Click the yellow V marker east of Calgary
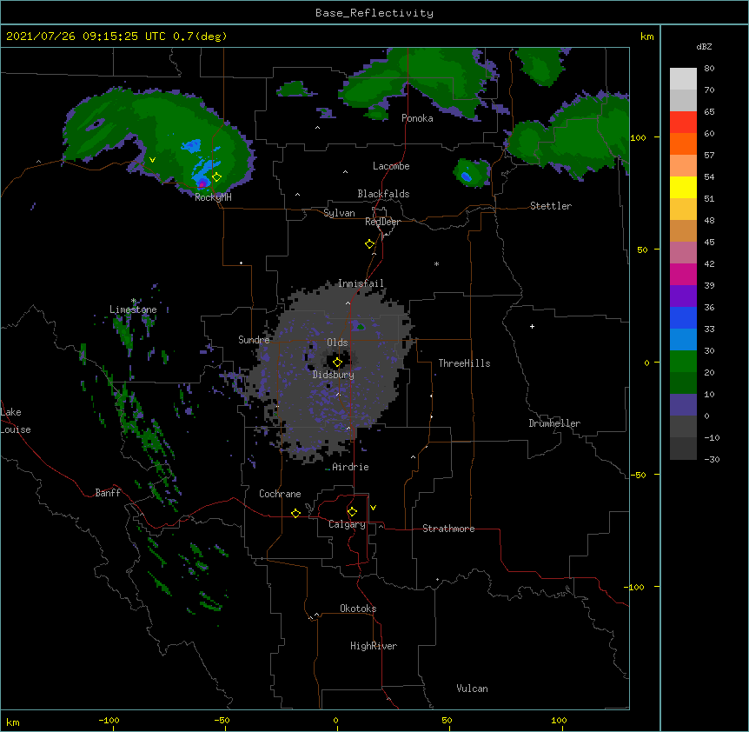This screenshot has height=732, width=749. (373, 508)
